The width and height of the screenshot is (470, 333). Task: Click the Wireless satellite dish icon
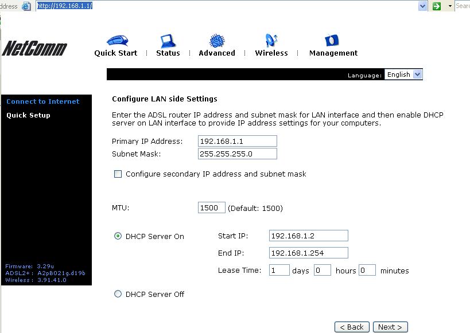(x=271, y=41)
